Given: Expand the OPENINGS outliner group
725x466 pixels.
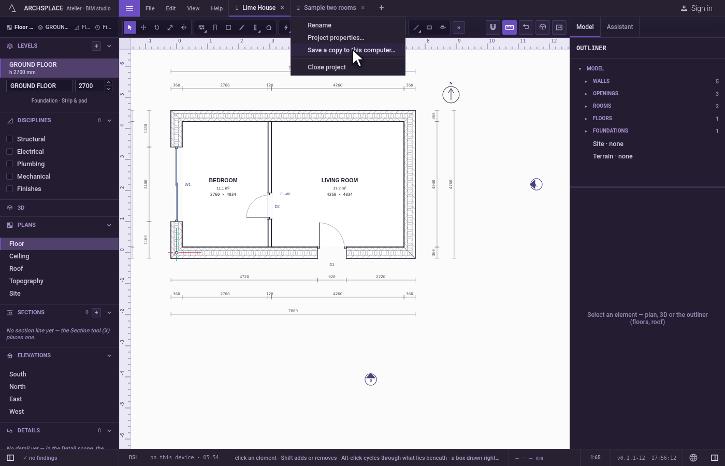Looking at the screenshot, I should pos(586,94).
